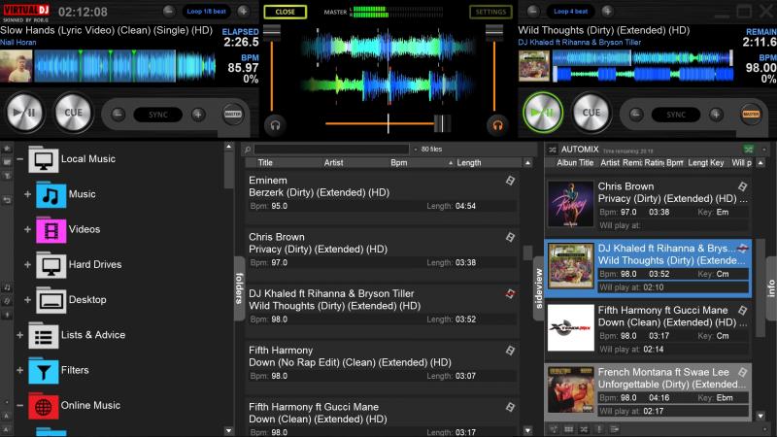Sort file list by Length column

click(469, 162)
